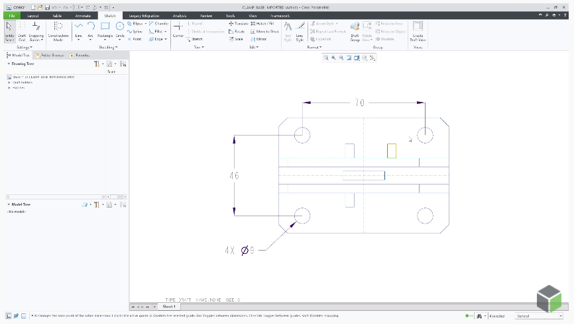Select the Arc tool

pyautogui.click(x=91, y=29)
